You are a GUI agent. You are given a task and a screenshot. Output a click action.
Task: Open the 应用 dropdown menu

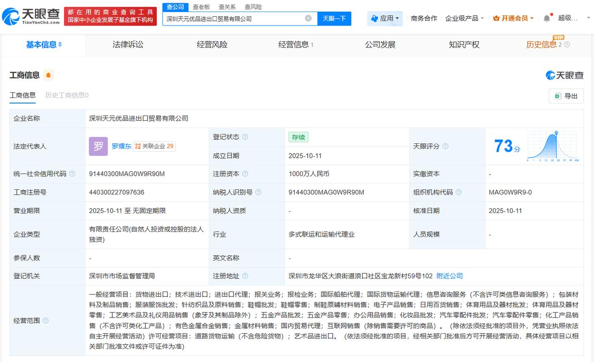385,19
